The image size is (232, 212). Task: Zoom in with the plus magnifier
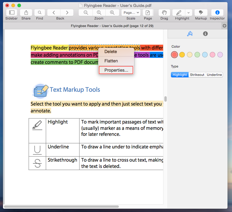[112, 13]
